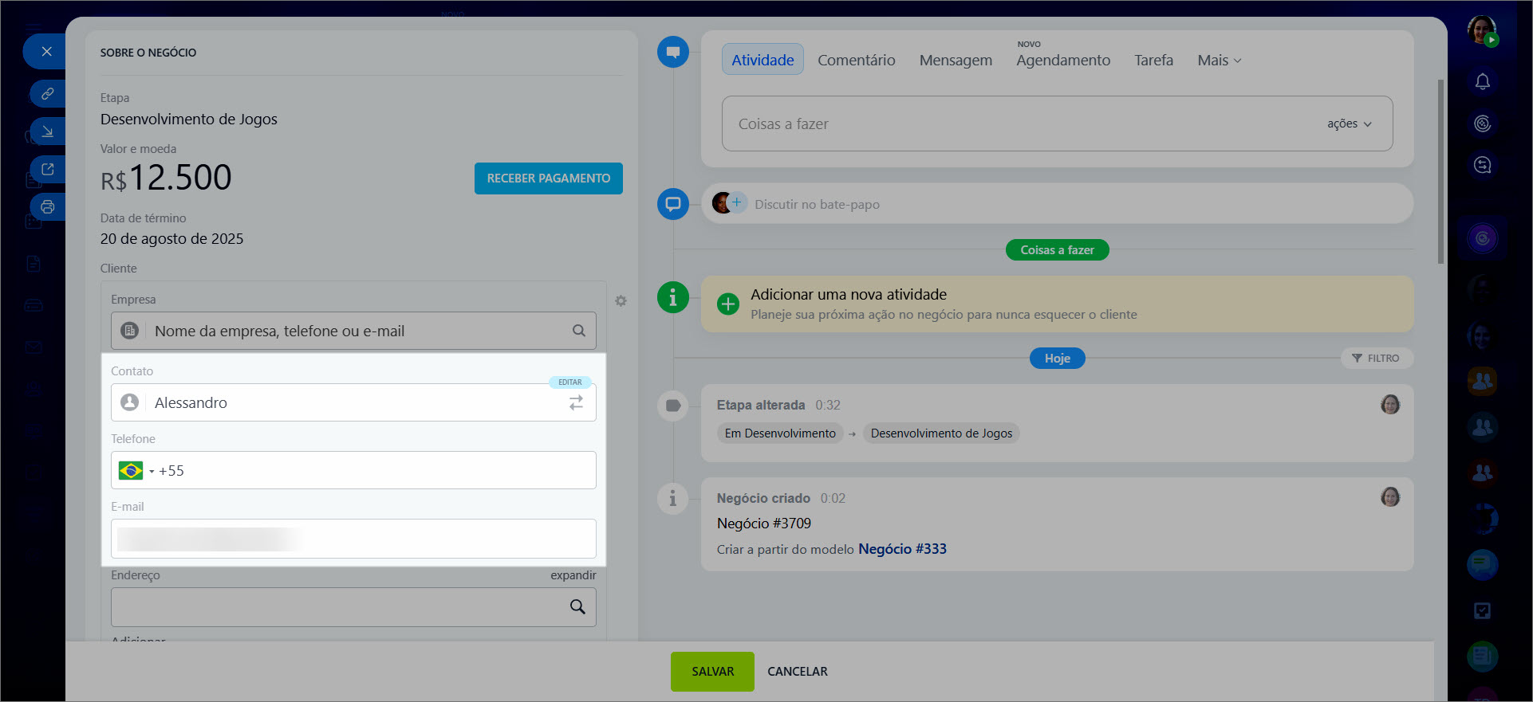Click 'expandir' above the address field

coord(573,575)
